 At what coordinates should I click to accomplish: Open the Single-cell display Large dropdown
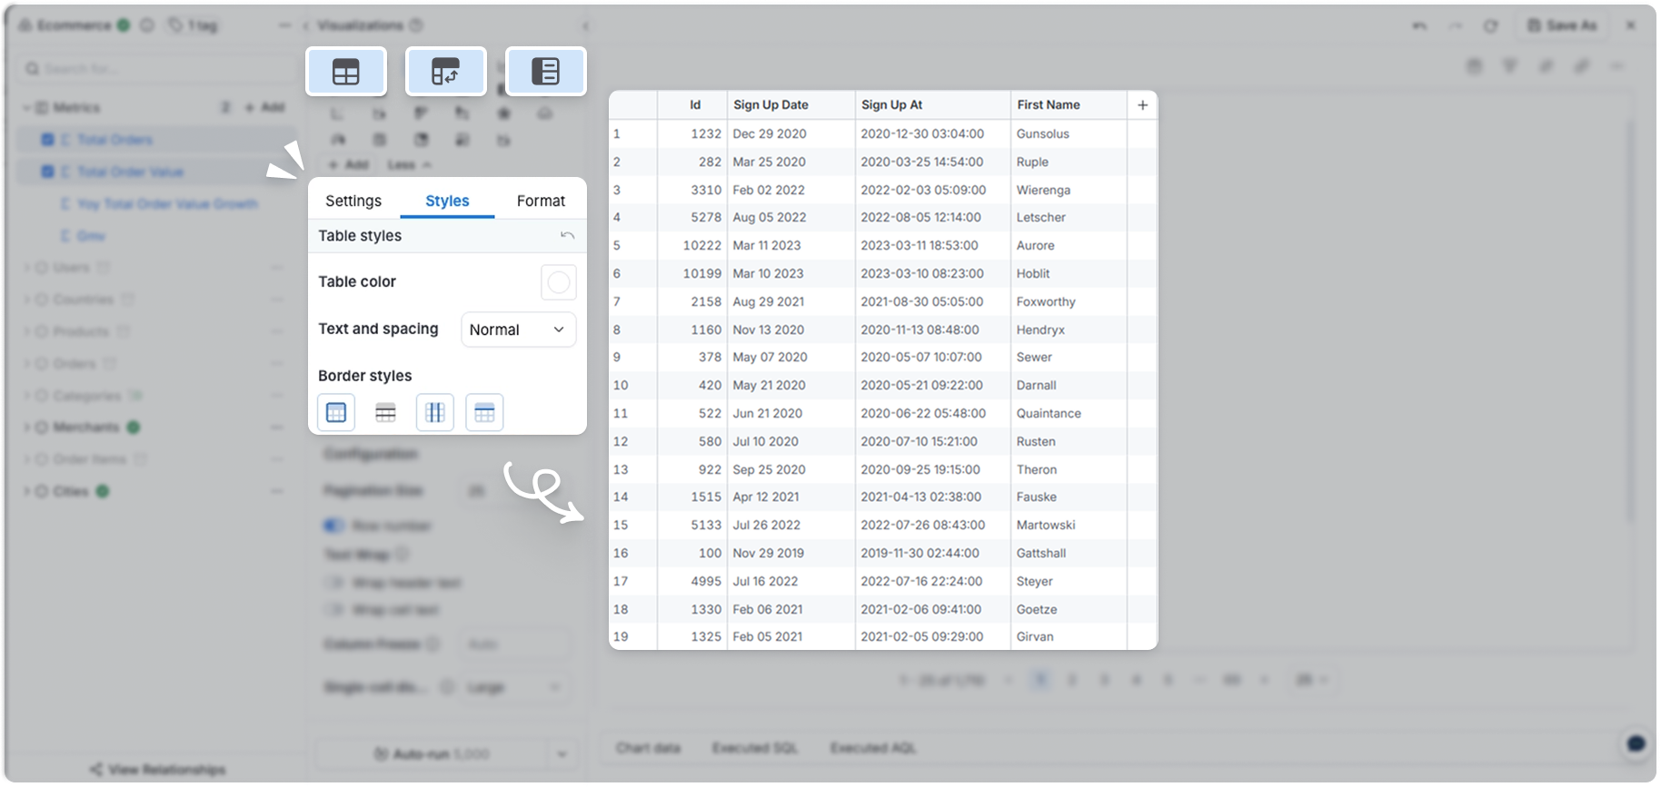click(x=514, y=688)
